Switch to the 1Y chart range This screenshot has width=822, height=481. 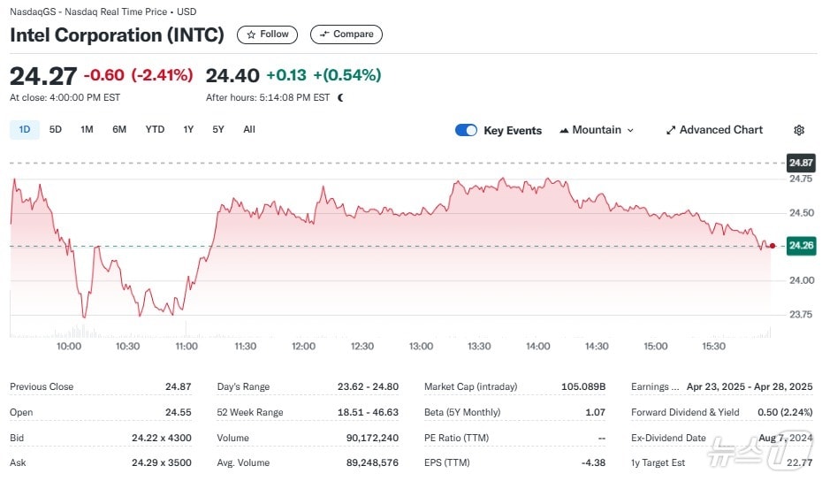[x=188, y=129]
